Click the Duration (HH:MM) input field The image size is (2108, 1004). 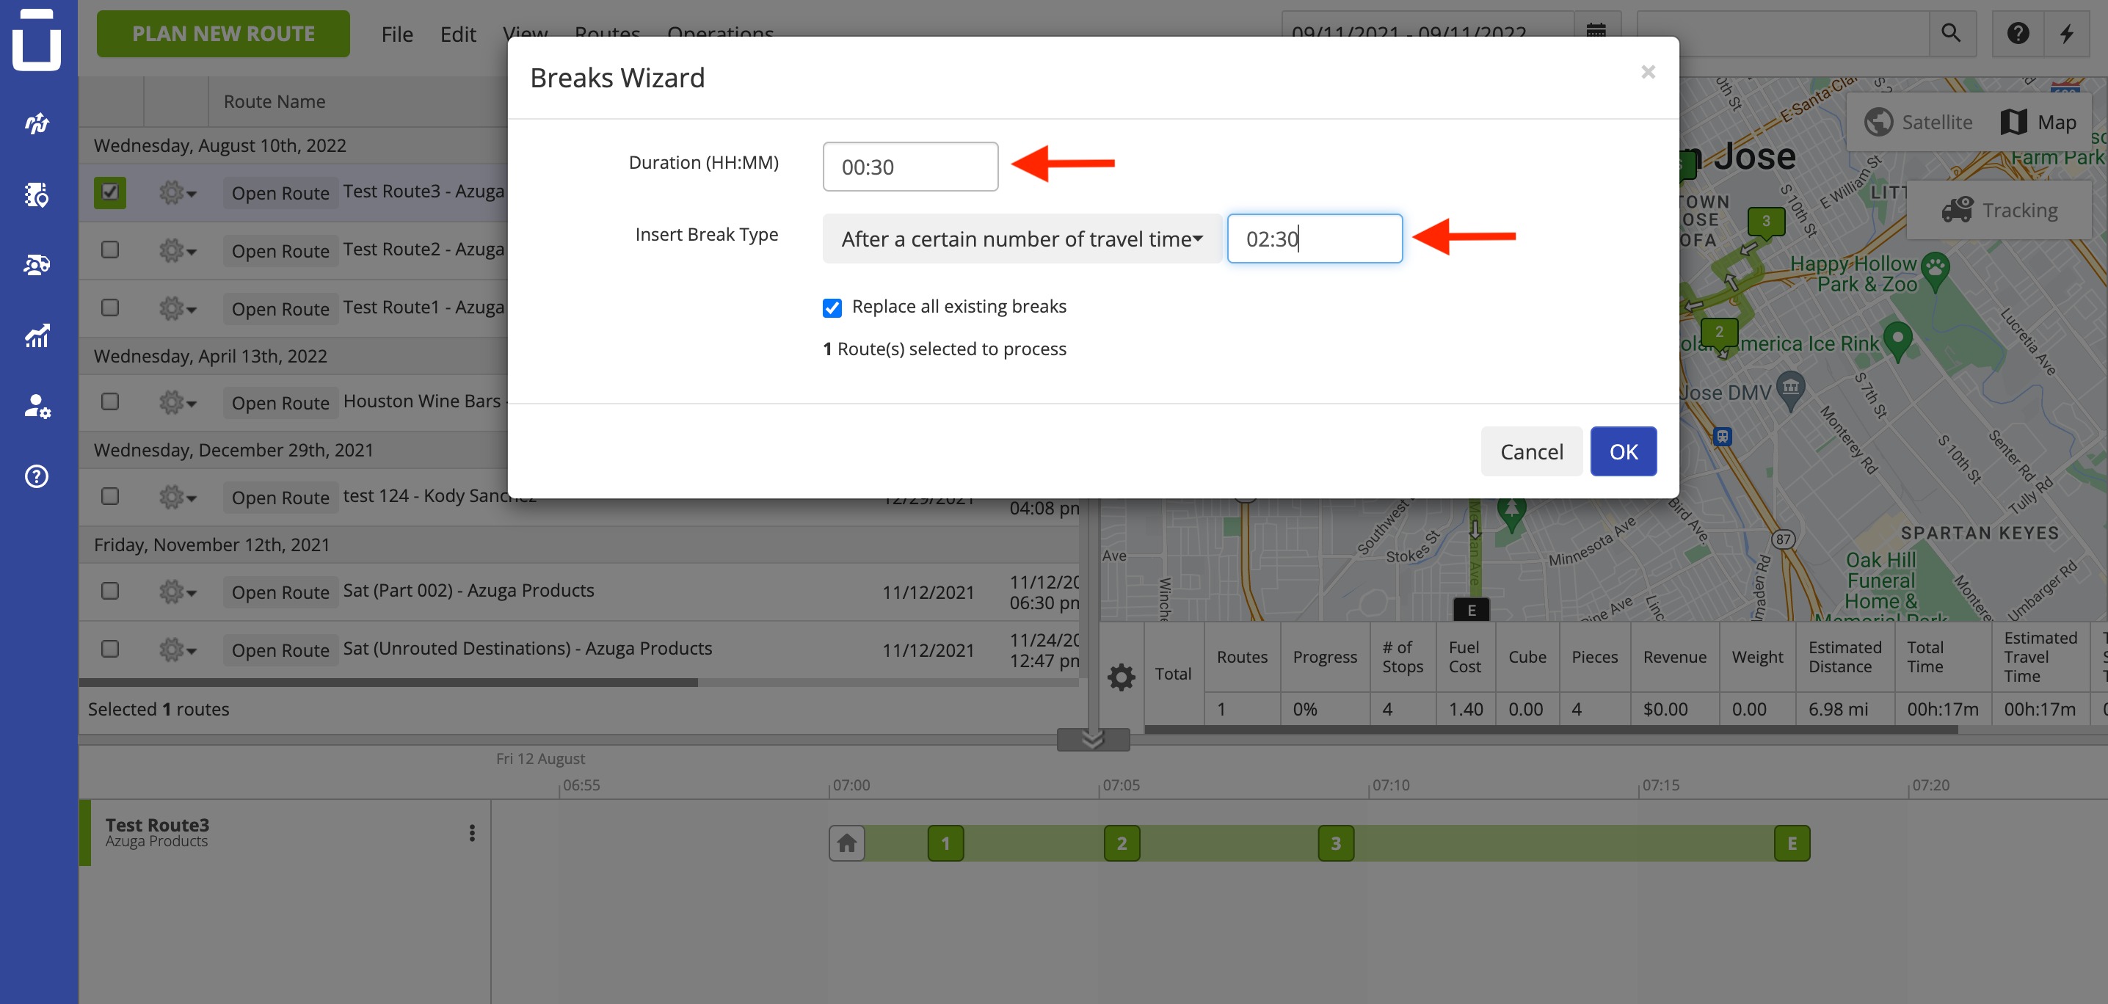[x=910, y=167]
